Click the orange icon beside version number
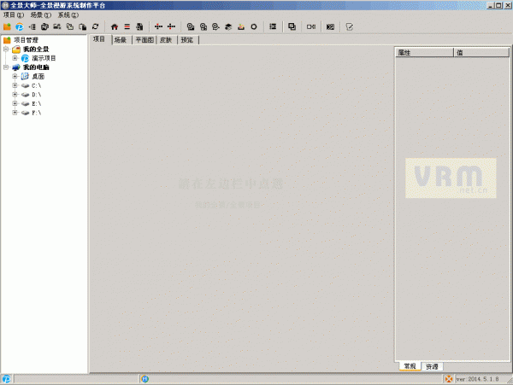 pos(449,378)
